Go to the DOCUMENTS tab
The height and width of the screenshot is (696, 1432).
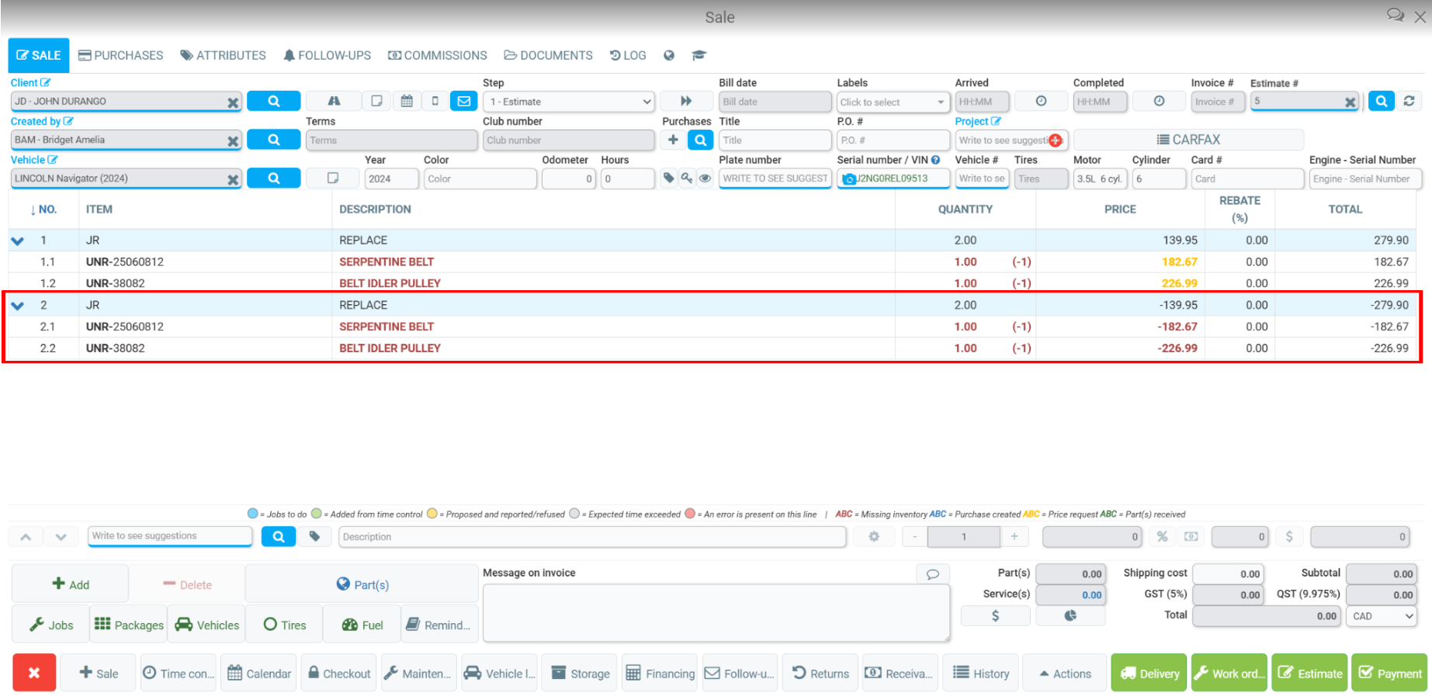coord(549,56)
